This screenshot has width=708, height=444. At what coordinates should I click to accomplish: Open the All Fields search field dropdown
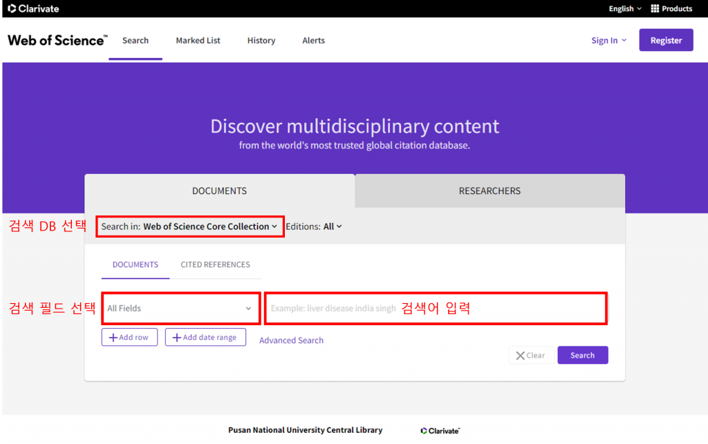(180, 309)
